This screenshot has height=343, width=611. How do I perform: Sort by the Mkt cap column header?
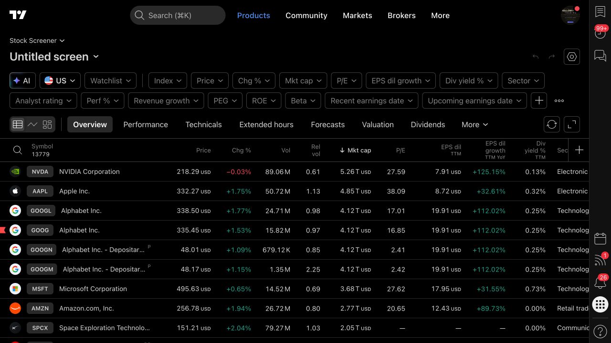click(355, 150)
